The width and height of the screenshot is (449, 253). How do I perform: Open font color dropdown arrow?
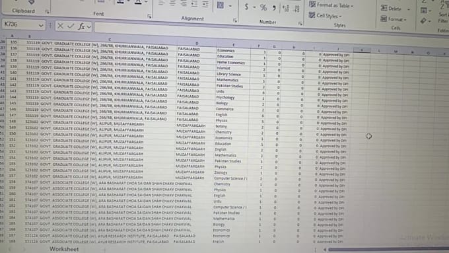tap(146, 2)
